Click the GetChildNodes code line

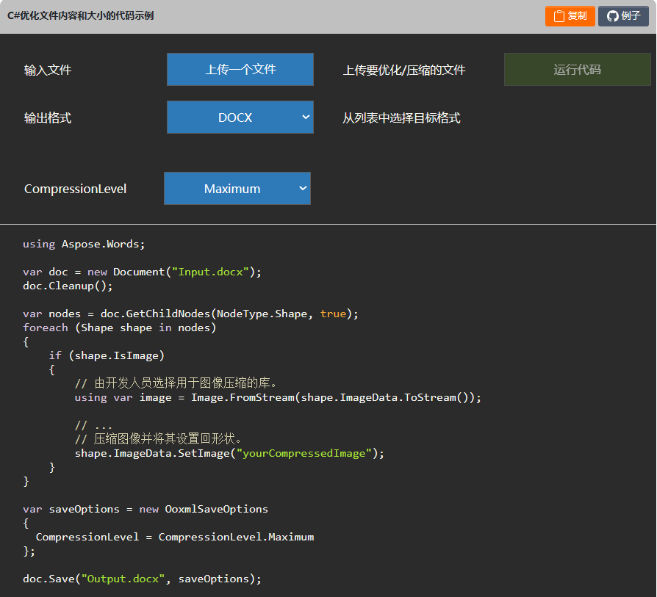coord(190,314)
